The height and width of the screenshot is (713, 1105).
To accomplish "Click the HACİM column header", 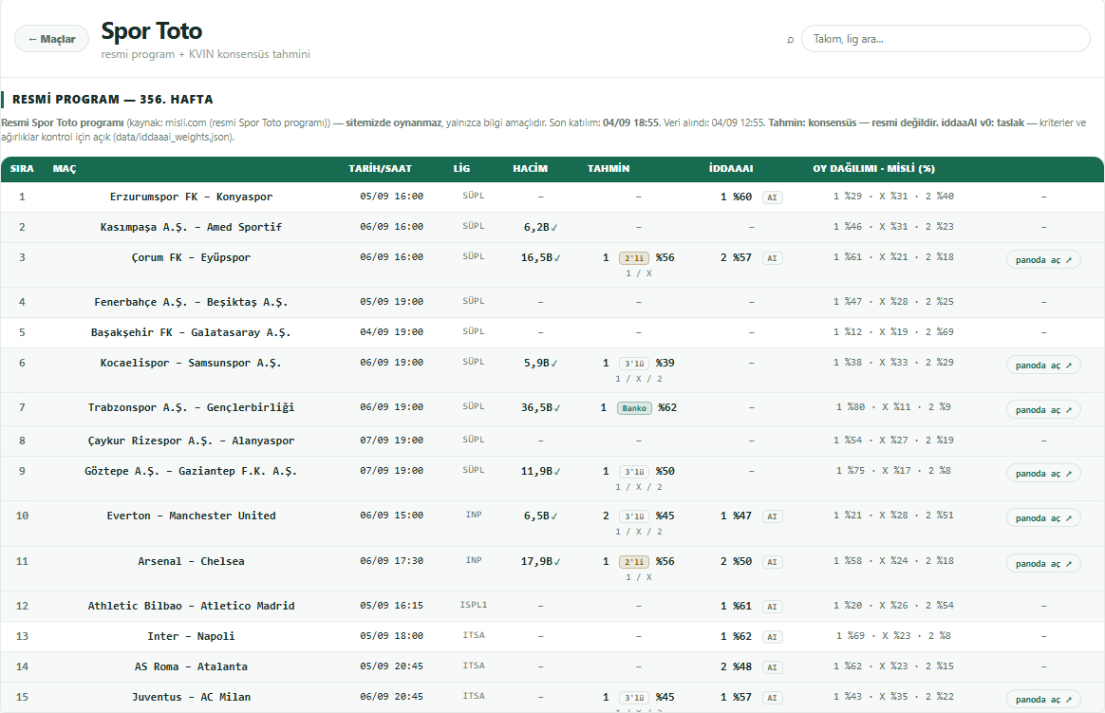I will pos(530,168).
